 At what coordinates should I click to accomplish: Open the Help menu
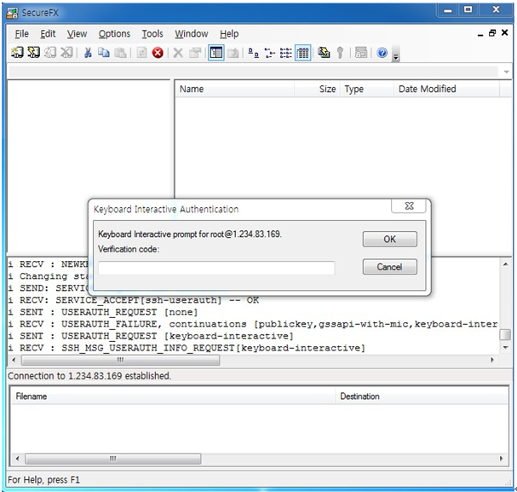(229, 33)
